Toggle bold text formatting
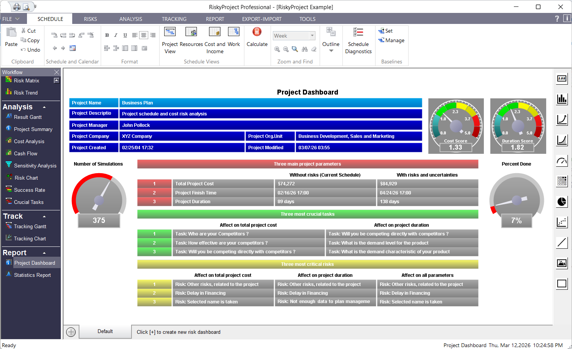The image size is (572, 349). pos(107,35)
